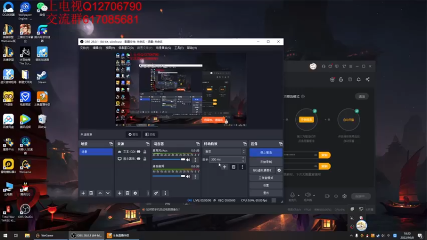Open transition three-dot properties menu

[x=242, y=167]
